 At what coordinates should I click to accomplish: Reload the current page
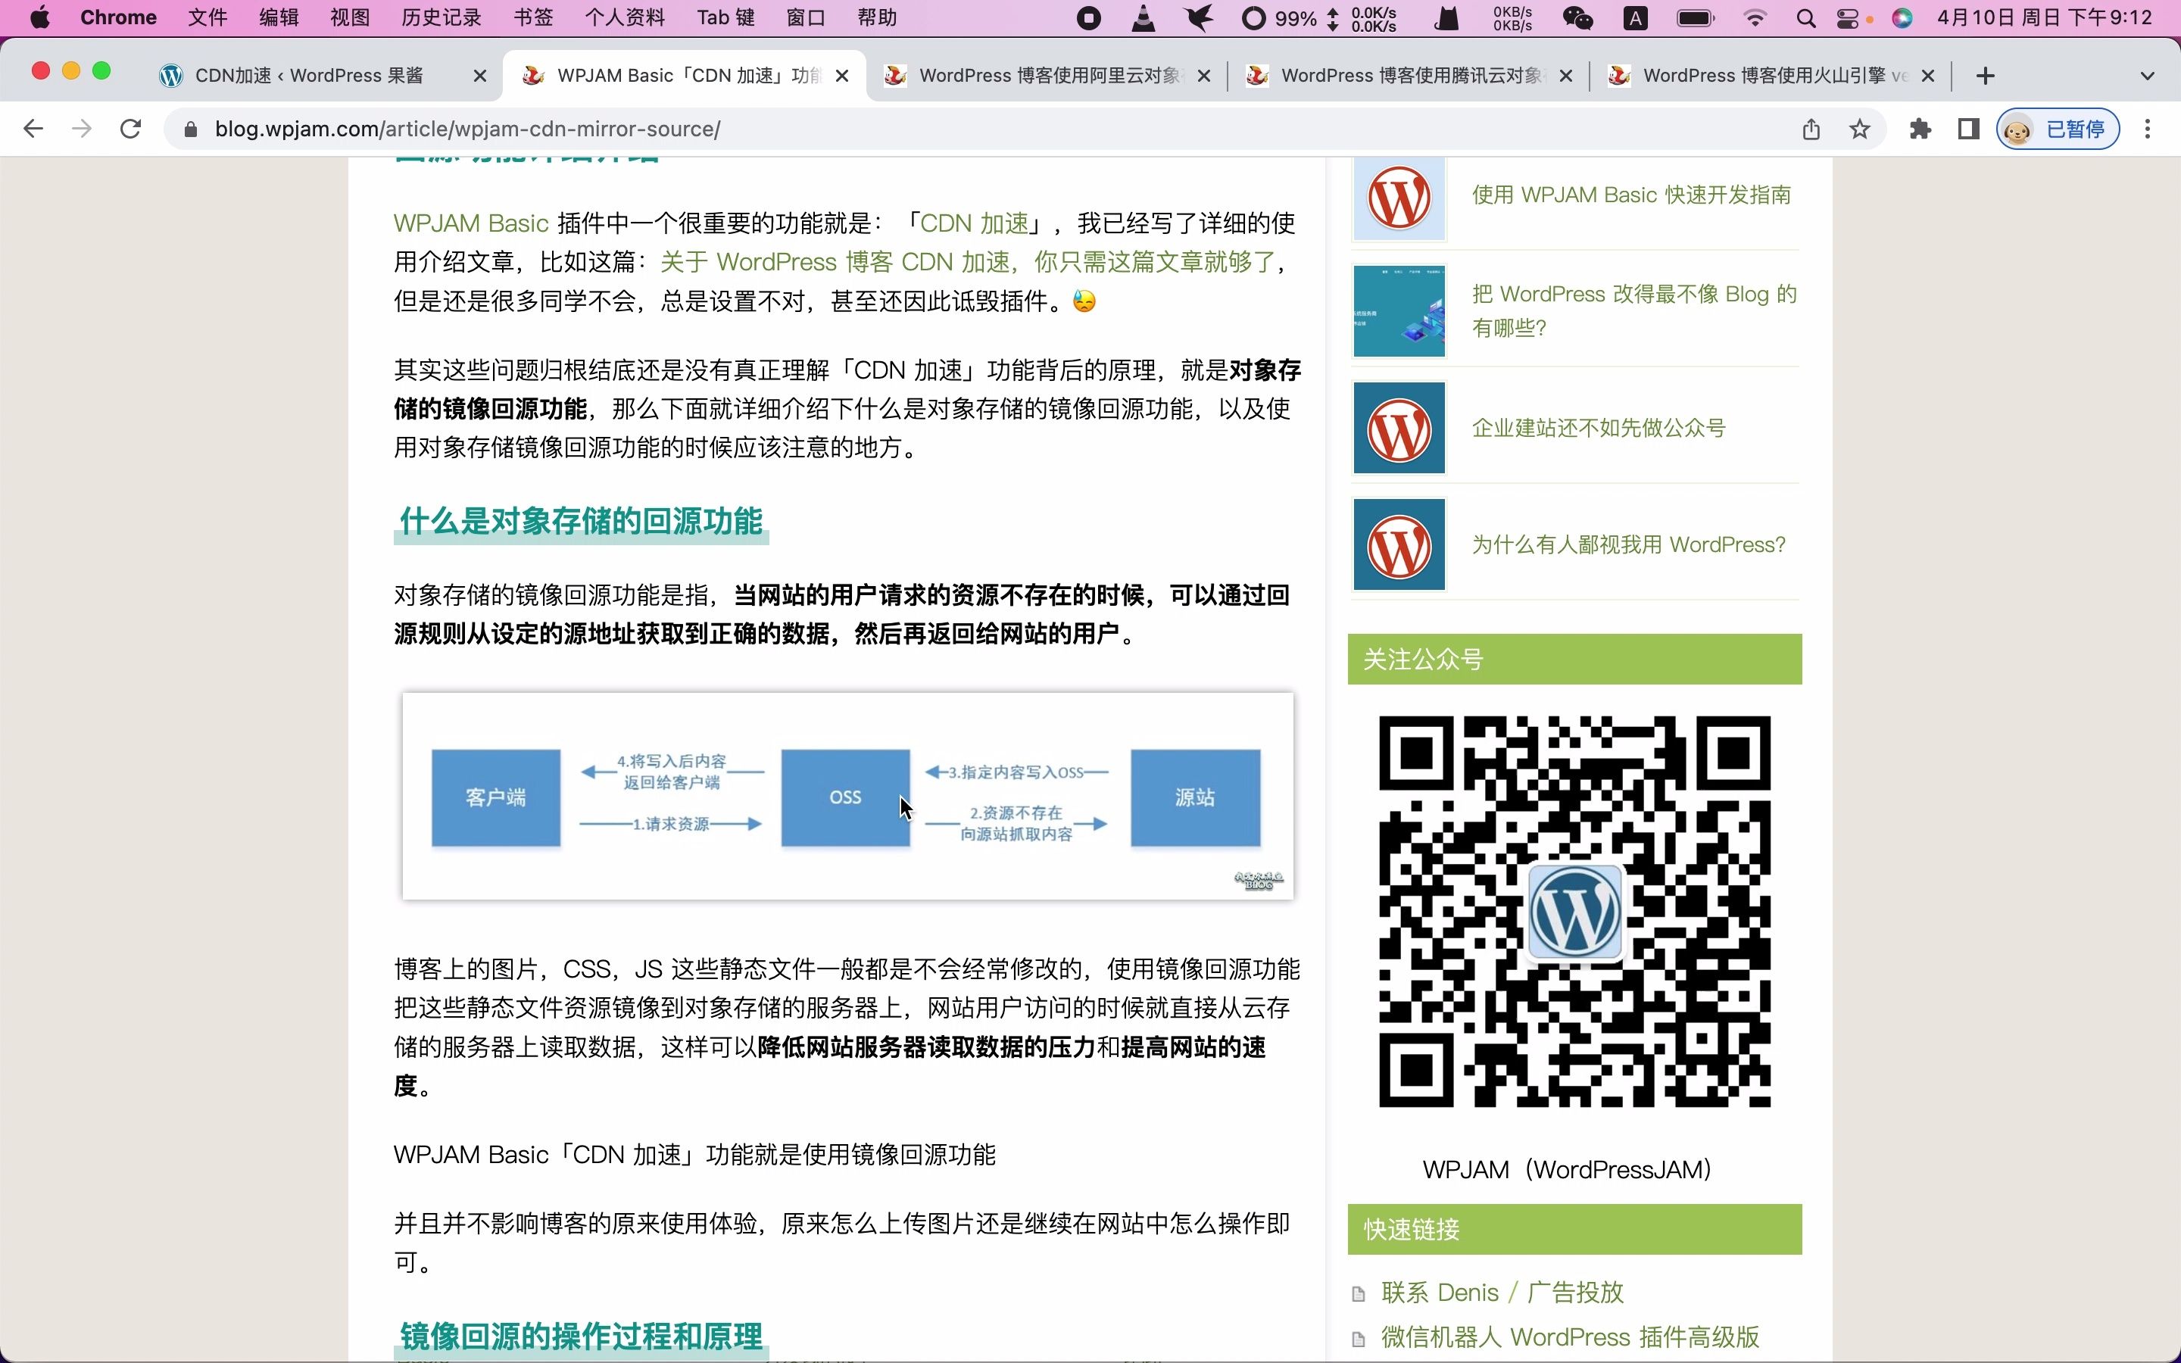pyautogui.click(x=131, y=129)
